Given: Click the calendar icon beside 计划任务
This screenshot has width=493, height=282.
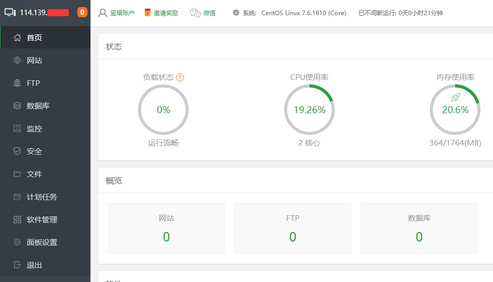Looking at the screenshot, I should click(x=17, y=197).
